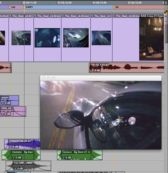Select clip name 'PEN_02'
Viewport: 168px width, 173px height.
coord(7,108)
